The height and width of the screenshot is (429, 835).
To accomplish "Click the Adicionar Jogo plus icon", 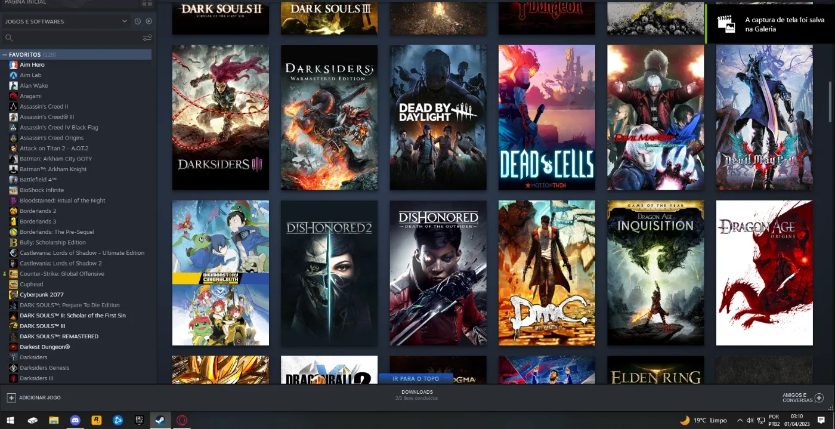I will click(11, 397).
